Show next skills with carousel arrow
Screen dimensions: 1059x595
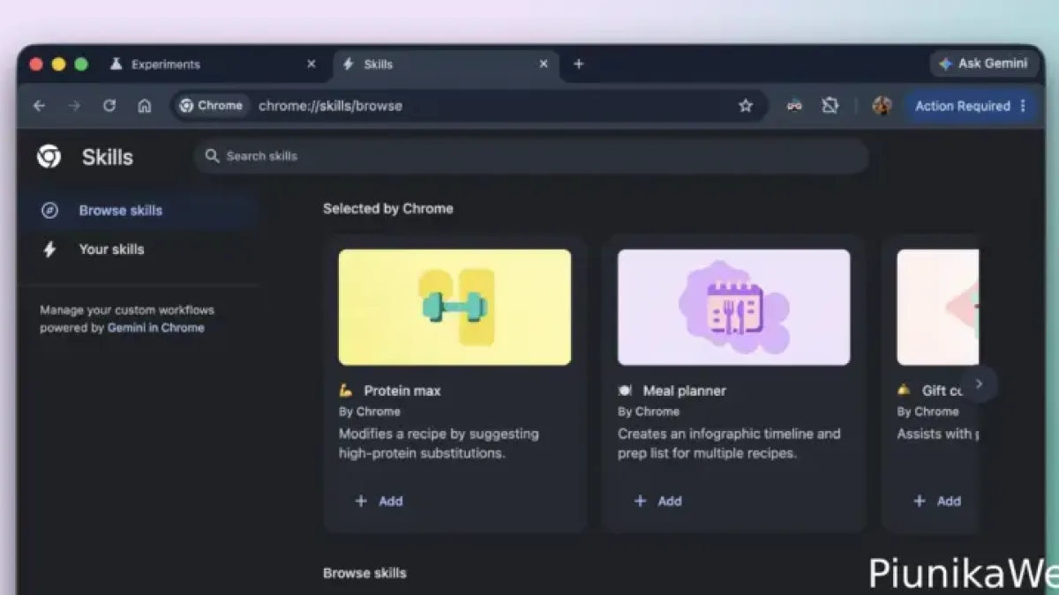tap(979, 383)
